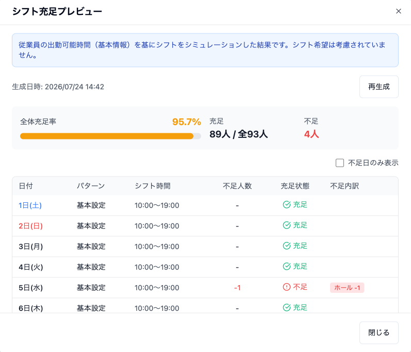Click 基本設定 pattern in the 5日(水) row
411x352 pixels.
(91, 288)
